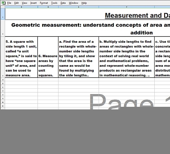Open the Window menu
The height and width of the screenshot is (154, 170).
coord(73,3)
